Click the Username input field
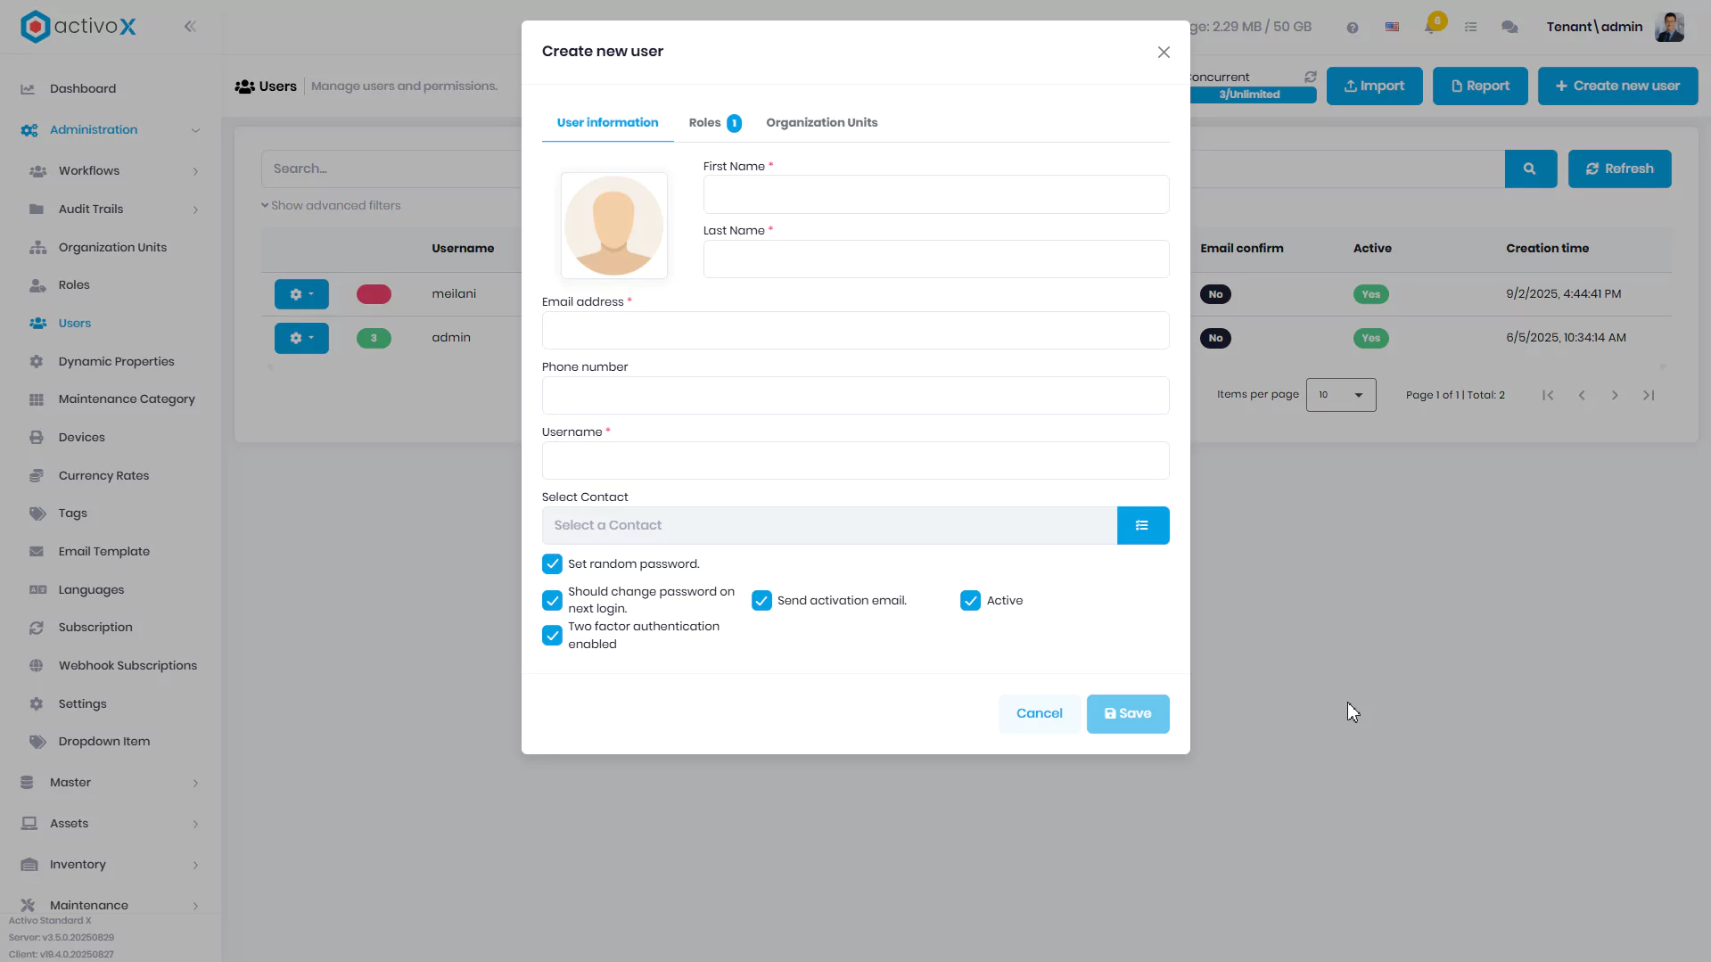 [x=855, y=460]
